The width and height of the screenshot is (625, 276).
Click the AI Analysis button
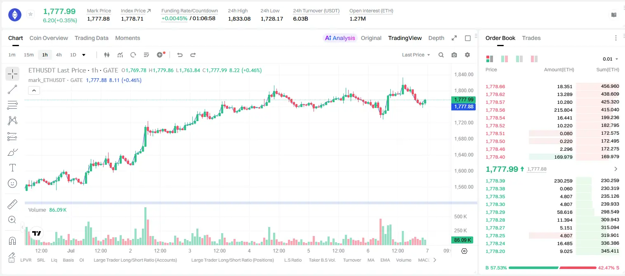[340, 38]
